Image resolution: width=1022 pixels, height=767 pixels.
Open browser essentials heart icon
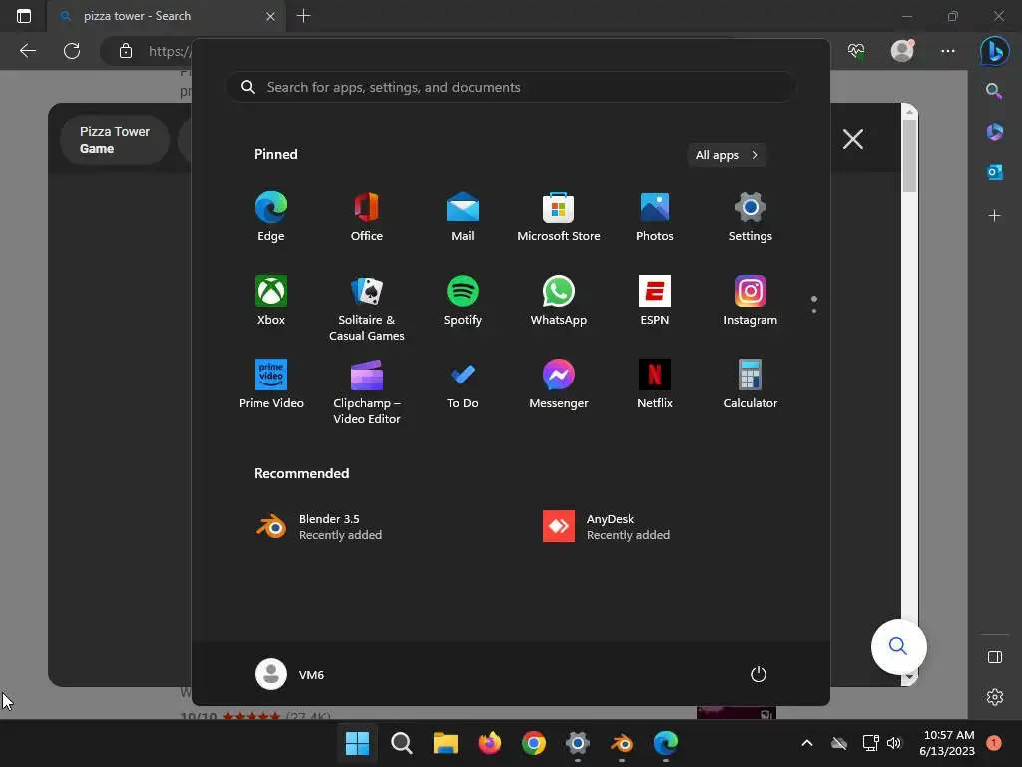855,51
